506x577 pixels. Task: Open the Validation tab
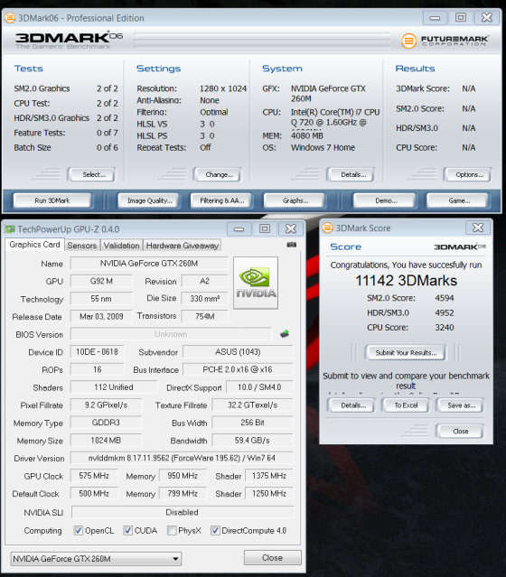pos(121,246)
